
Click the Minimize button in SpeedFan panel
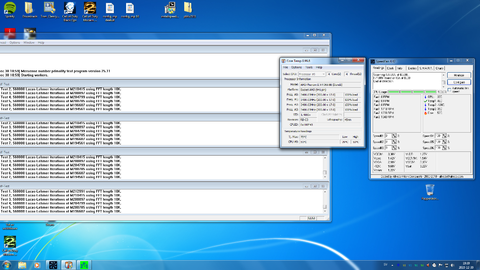coord(459,75)
